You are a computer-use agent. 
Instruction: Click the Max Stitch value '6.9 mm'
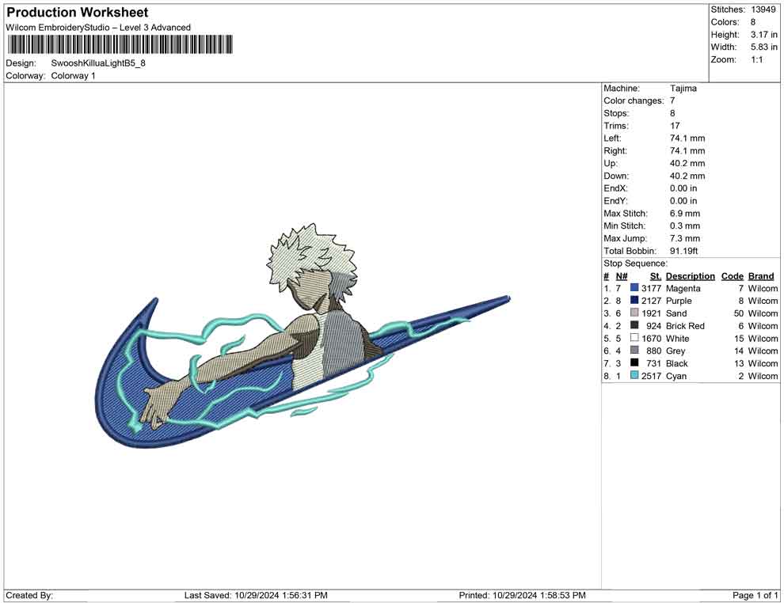tap(685, 214)
